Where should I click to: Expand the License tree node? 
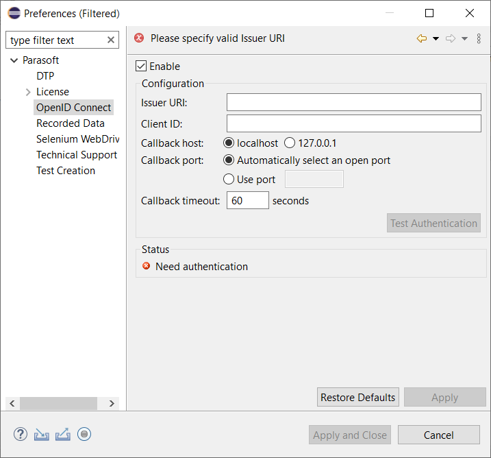click(x=28, y=92)
